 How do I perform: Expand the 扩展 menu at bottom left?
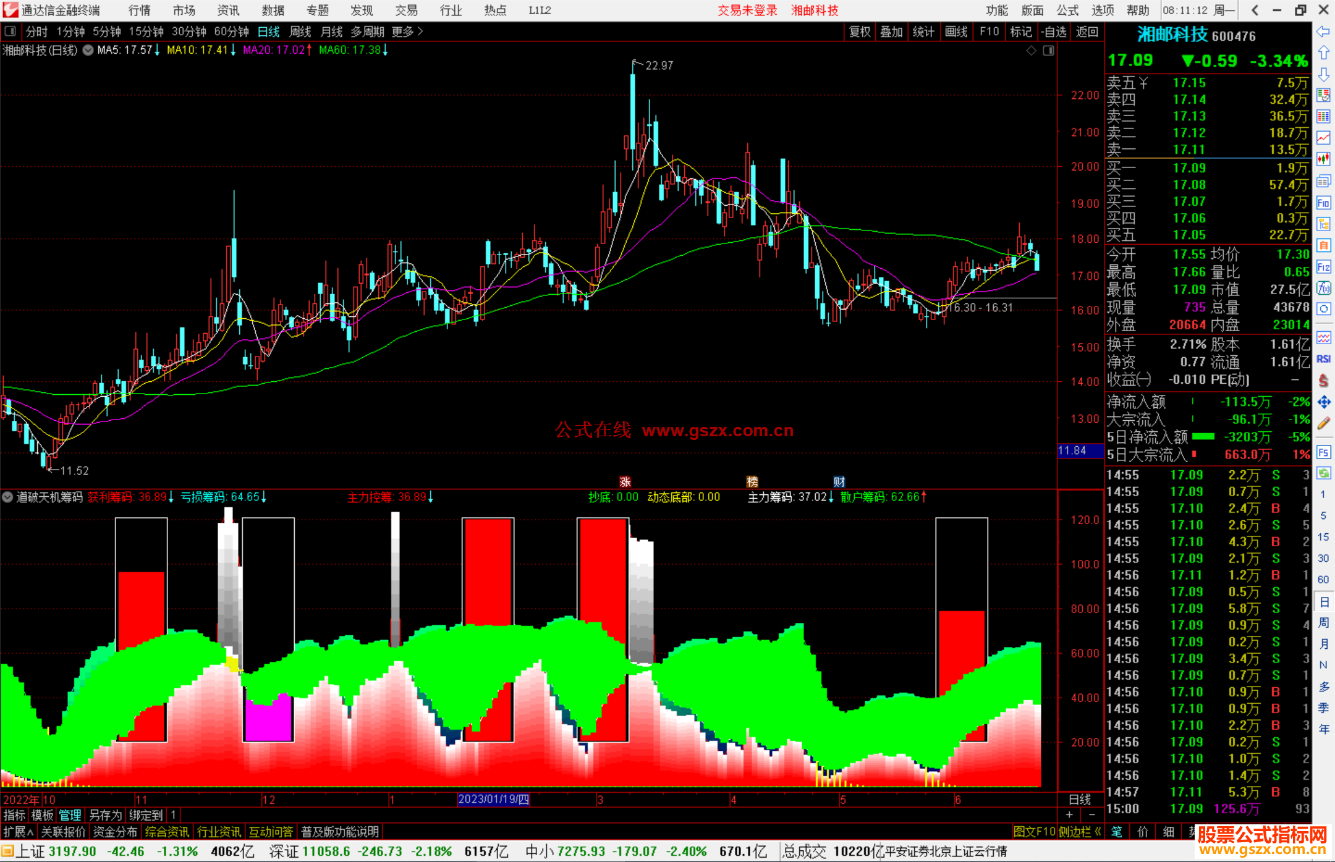click(19, 832)
